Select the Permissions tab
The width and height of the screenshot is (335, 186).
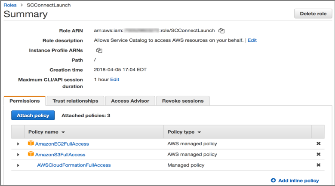click(25, 101)
